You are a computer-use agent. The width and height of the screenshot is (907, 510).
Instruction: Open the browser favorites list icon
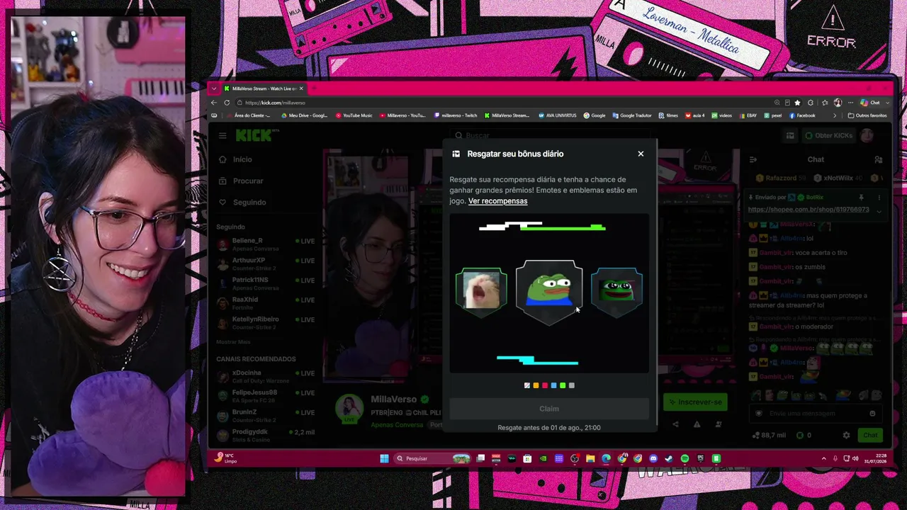pyautogui.click(x=824, y=103)
